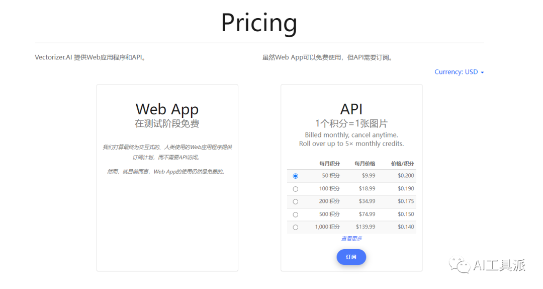Click the WeChat logo icon in the watermark
543x289 pixels.
click(x=460, y=265)
